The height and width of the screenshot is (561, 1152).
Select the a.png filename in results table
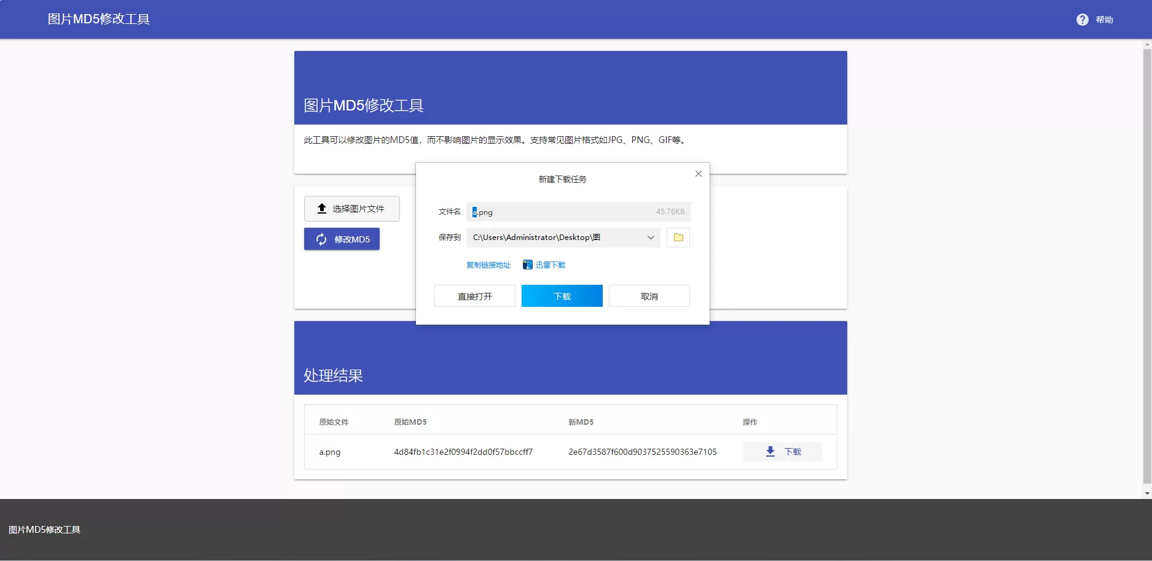(x=329, y=452)
